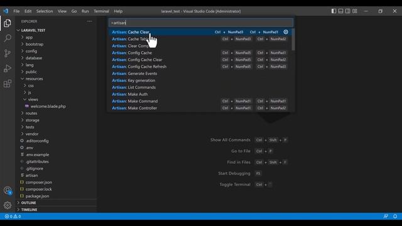
Task: Toggle bottom panel layout icon
Action: coord(340,11)
